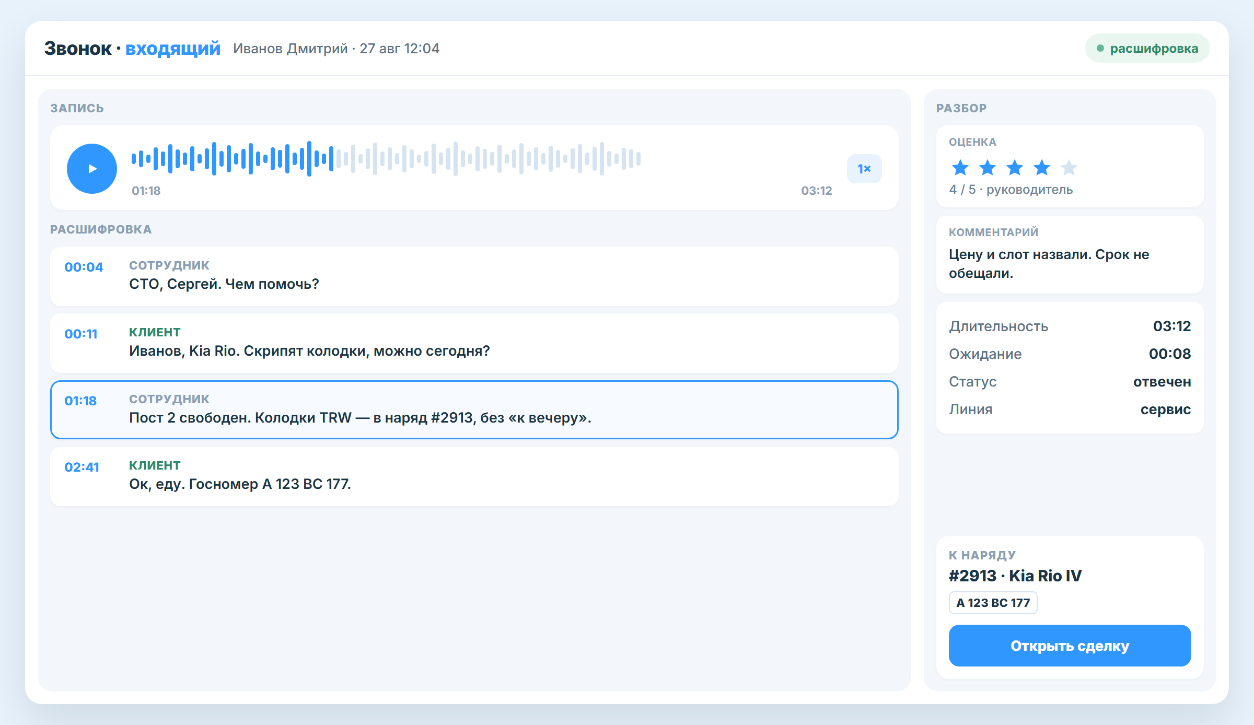Viewport: 1254px width, 725px height.
Task: Select the line "СТО, Сергей. Чем помочь?"
Action: [x=474, y=276]
